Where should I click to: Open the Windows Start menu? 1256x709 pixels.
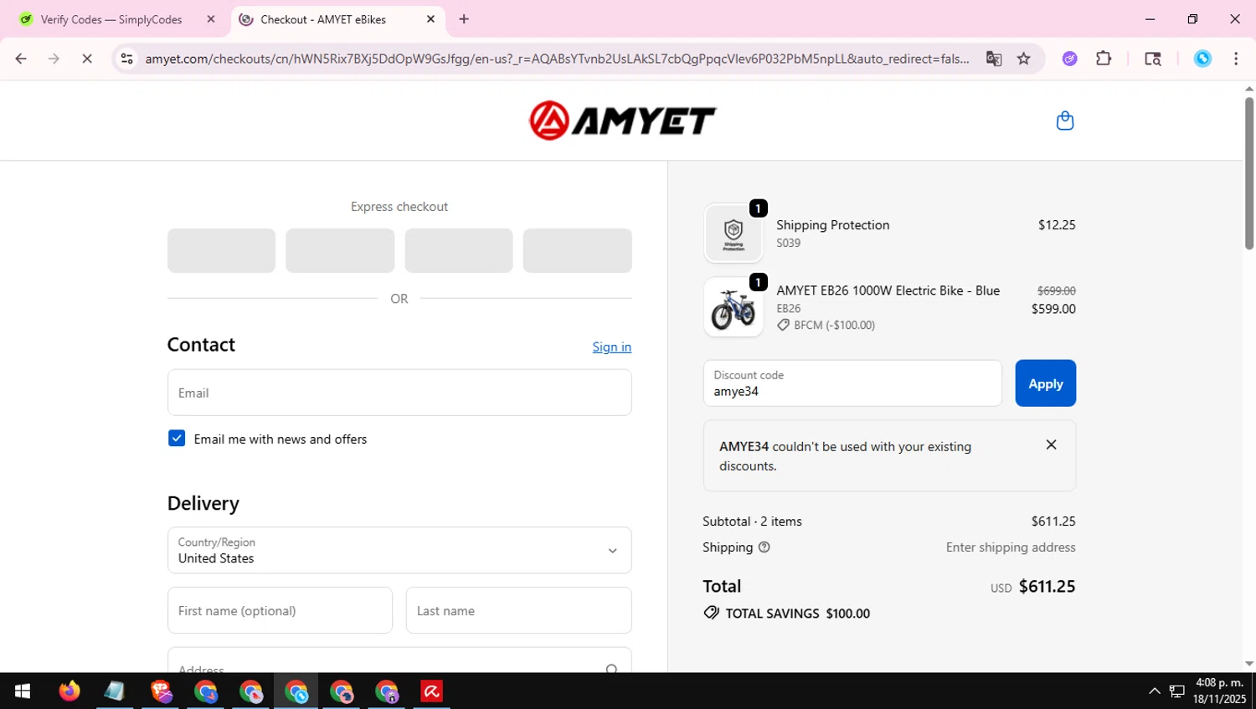click(23, 691)
